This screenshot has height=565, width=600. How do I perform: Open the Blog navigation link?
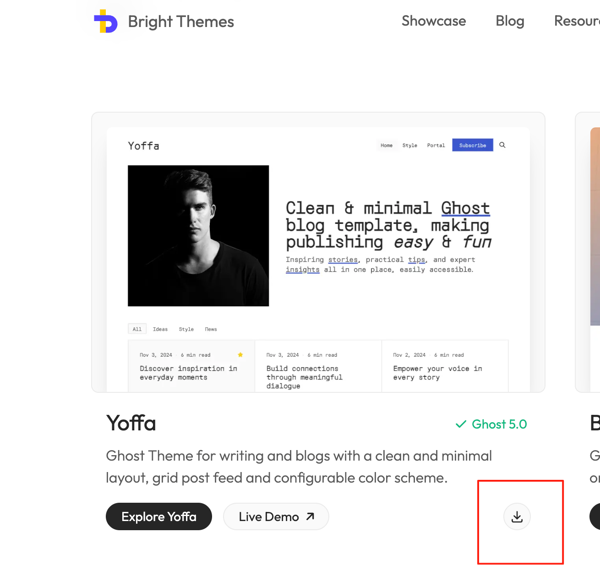pyautogui.click(x=510, y=21)
